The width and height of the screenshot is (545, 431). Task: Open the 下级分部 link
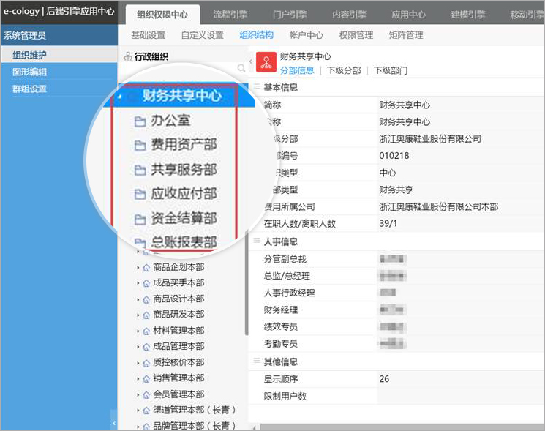(x=344, y=70)
